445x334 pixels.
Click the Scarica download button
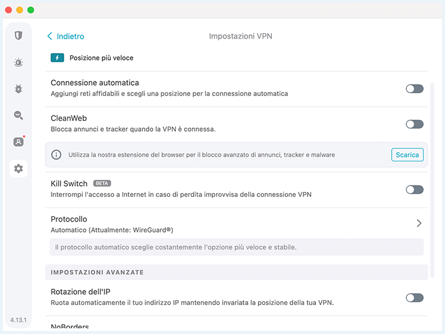pyautogui.click(x=407, y=155)
